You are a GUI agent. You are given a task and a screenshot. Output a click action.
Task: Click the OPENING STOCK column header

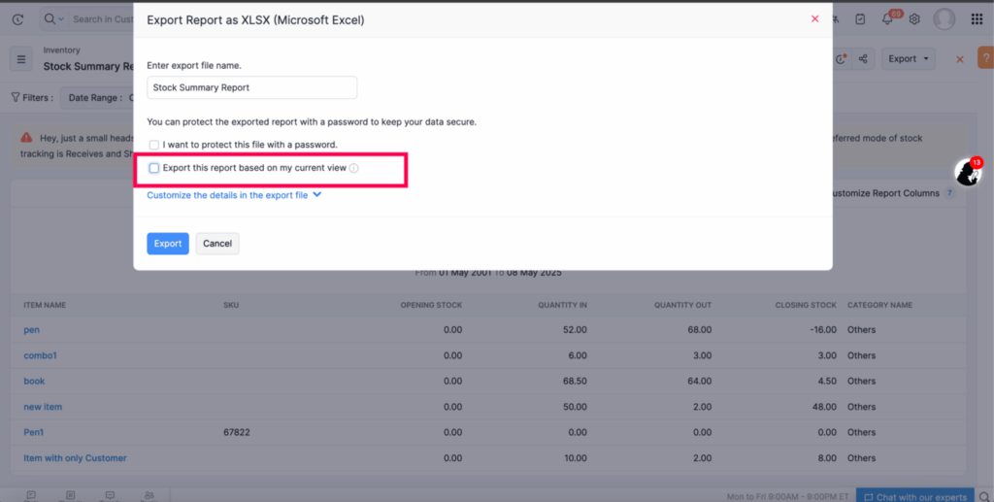(431, 305)
